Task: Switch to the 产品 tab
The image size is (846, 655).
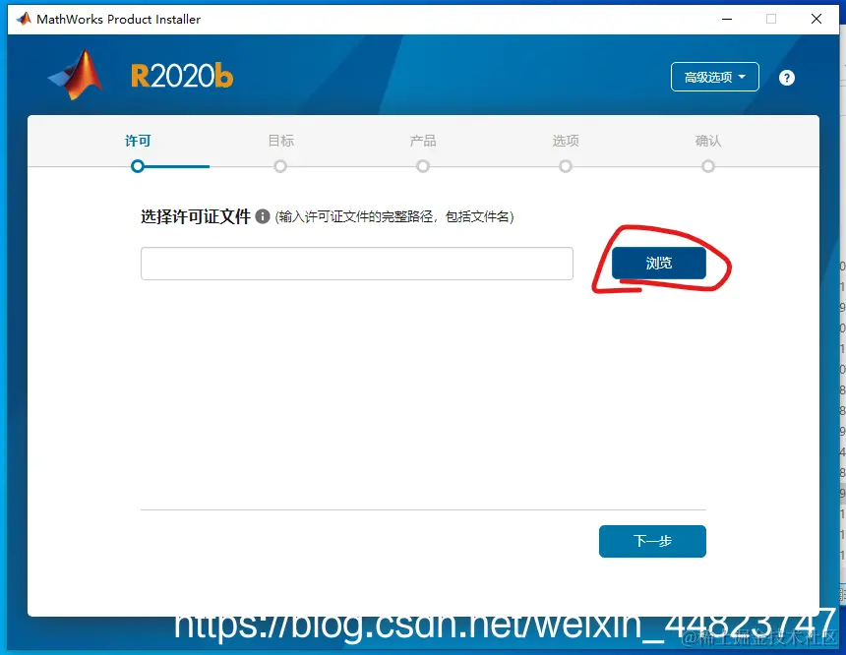Action: [422, 141]
